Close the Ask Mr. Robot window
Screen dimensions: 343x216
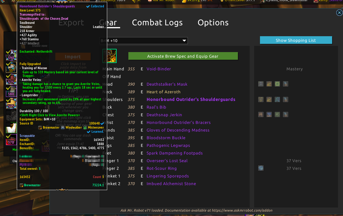(339, 13)
